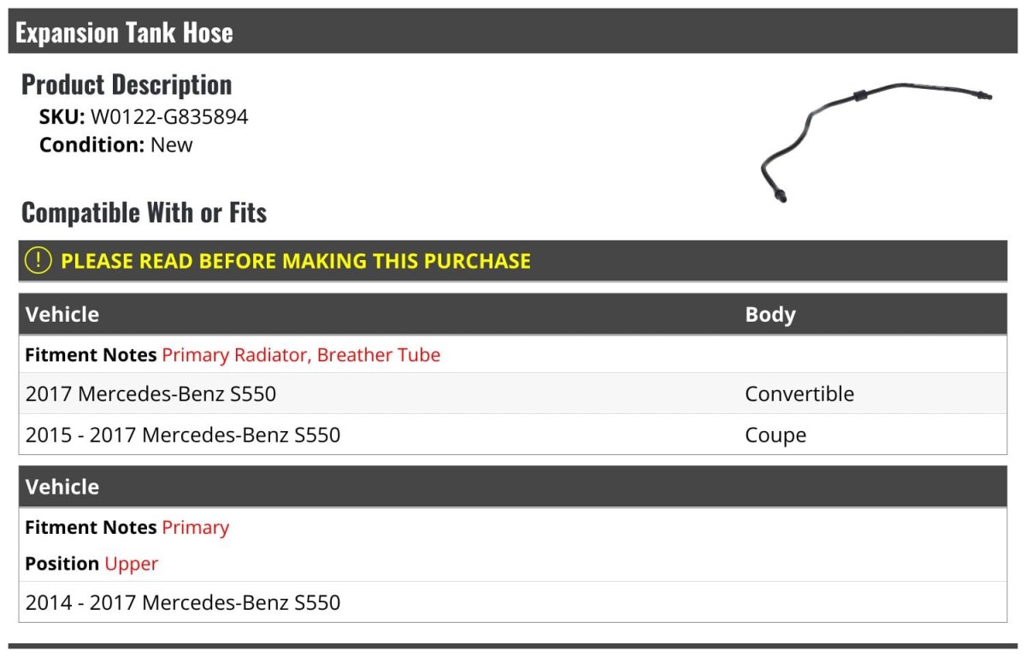The width and height of the screenshot is (1026, 657).
Task: Click the Body column header
Action: pyautogui.click(x=770, y=314)
